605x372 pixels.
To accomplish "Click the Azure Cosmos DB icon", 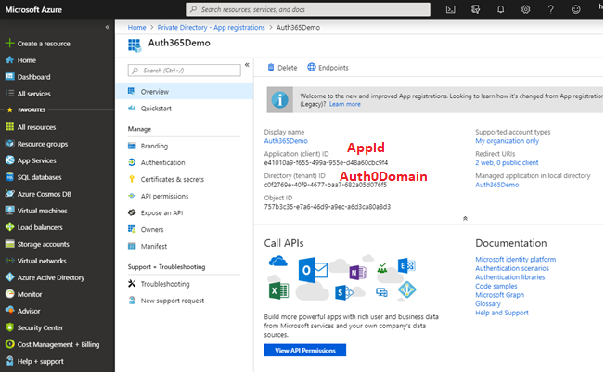I will tap(9, 194).
